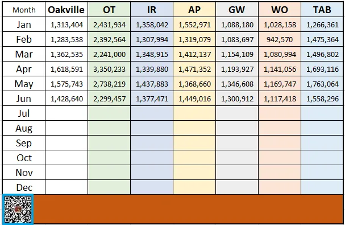Click the Jan row label
The image size is (345, 225).
point(24,24)
